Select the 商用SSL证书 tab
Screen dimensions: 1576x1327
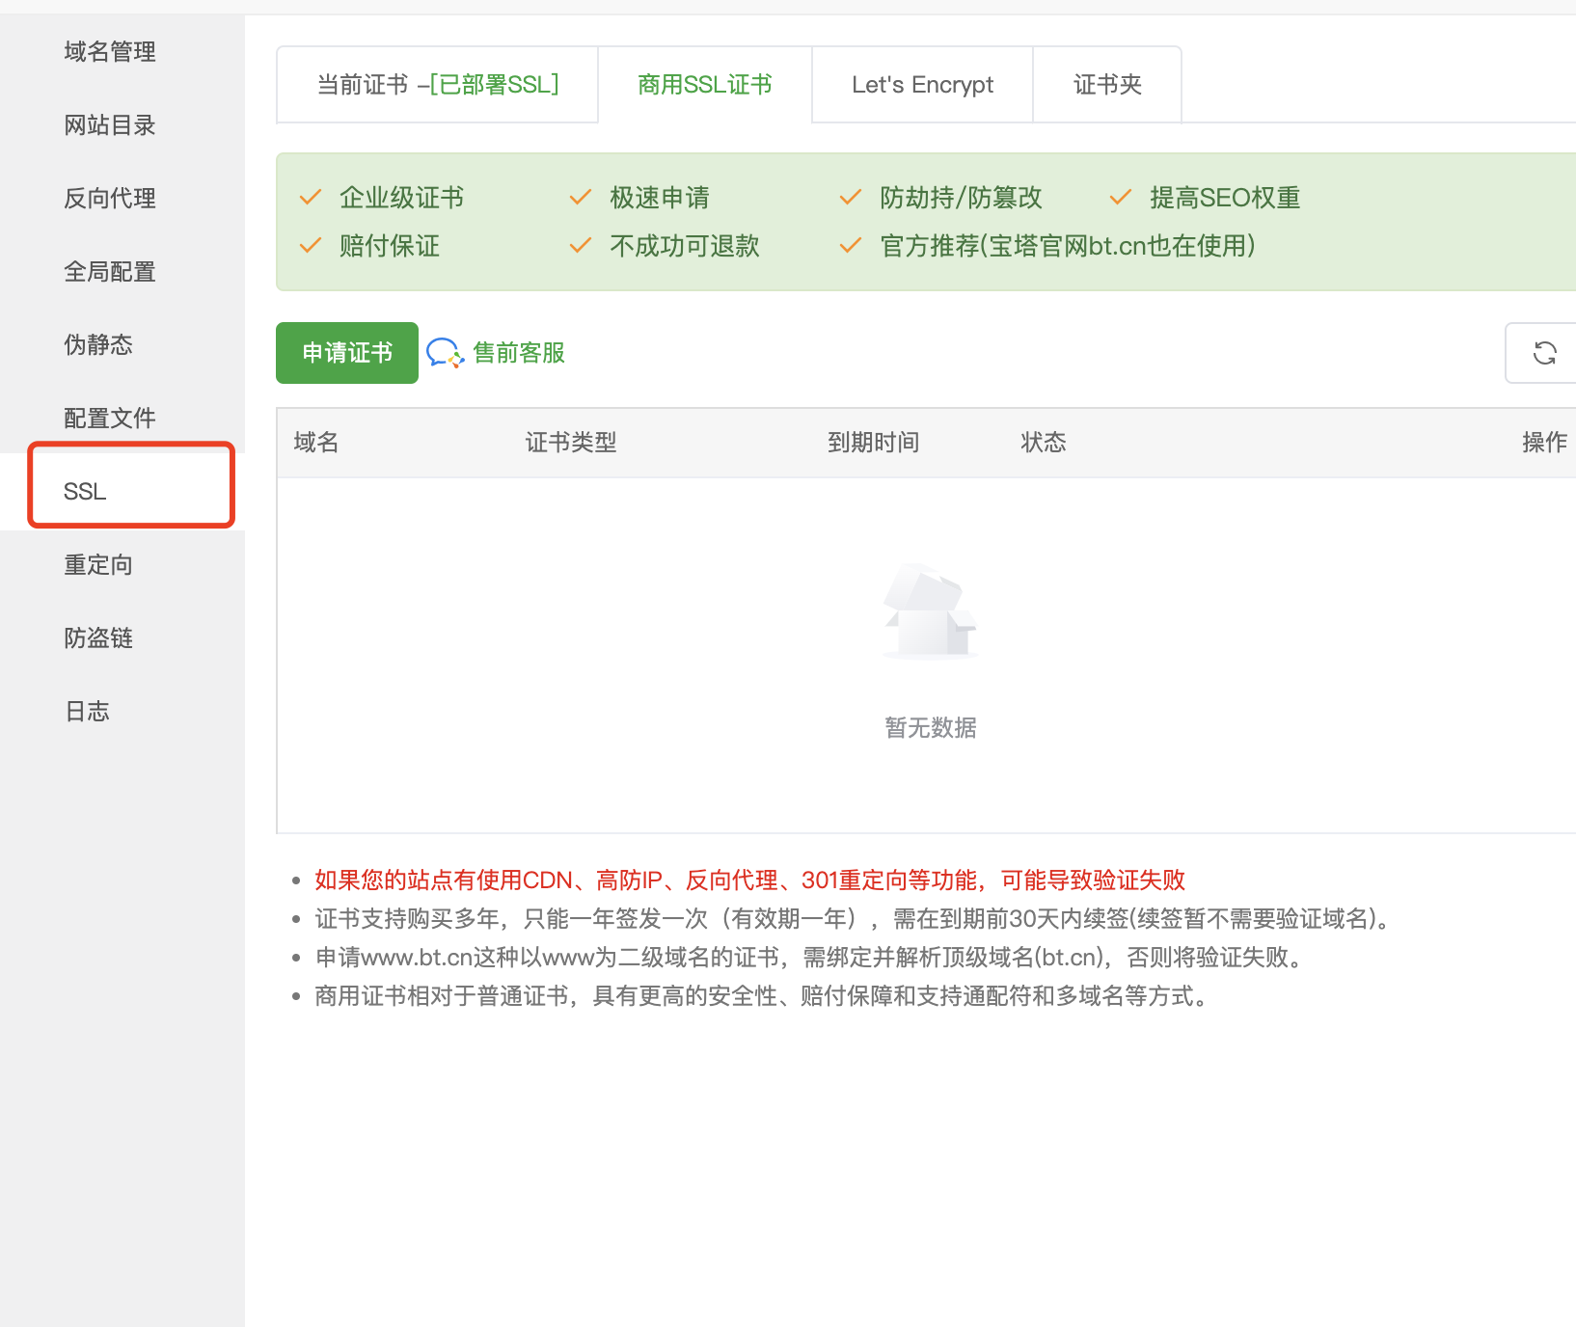point(705,85)
